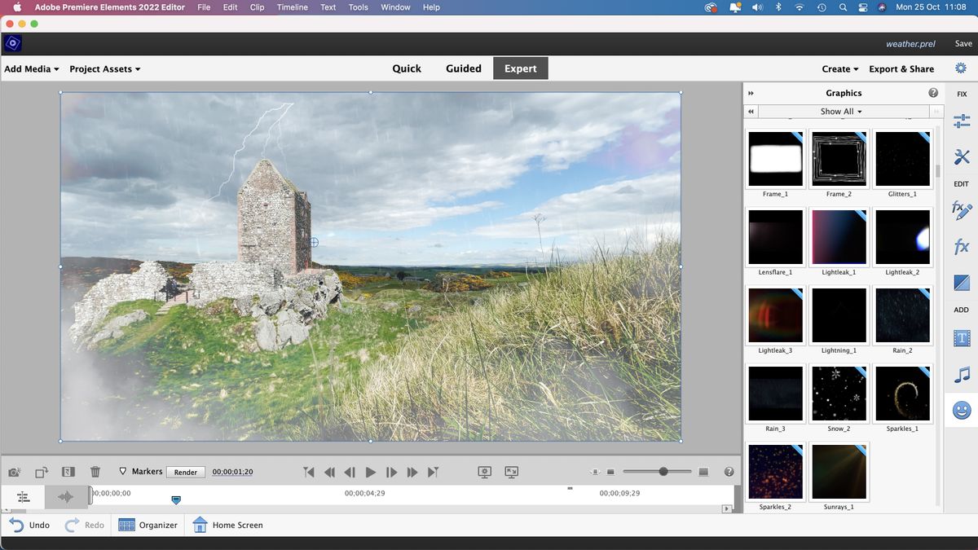Click the zoom out timeline icon

coord(610,472)
